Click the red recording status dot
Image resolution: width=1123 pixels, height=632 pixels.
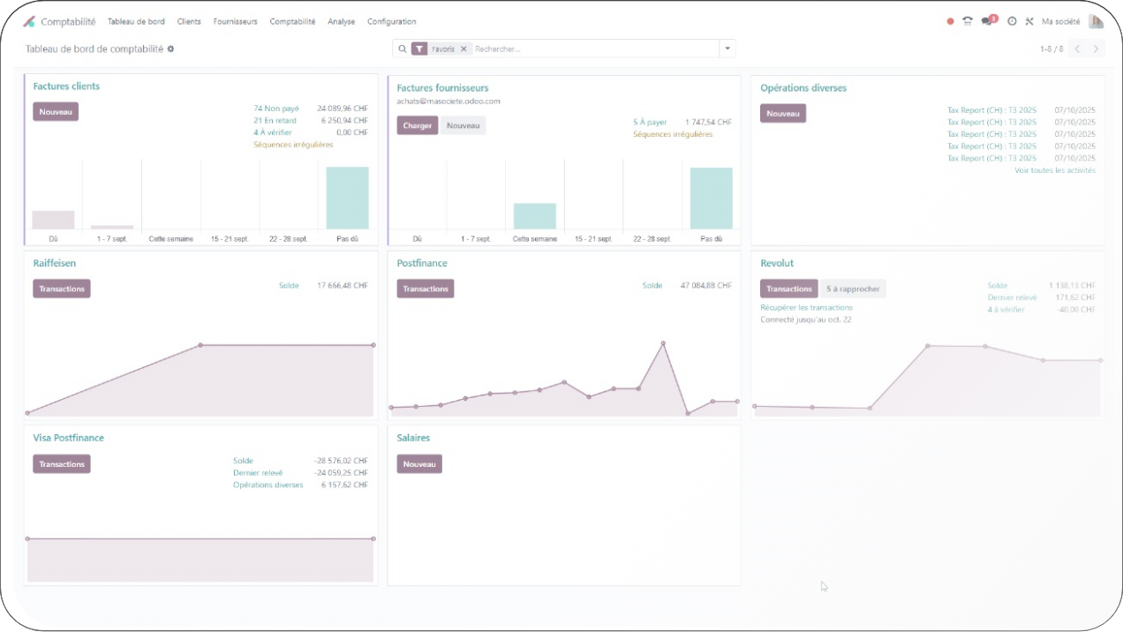point(950,21)
